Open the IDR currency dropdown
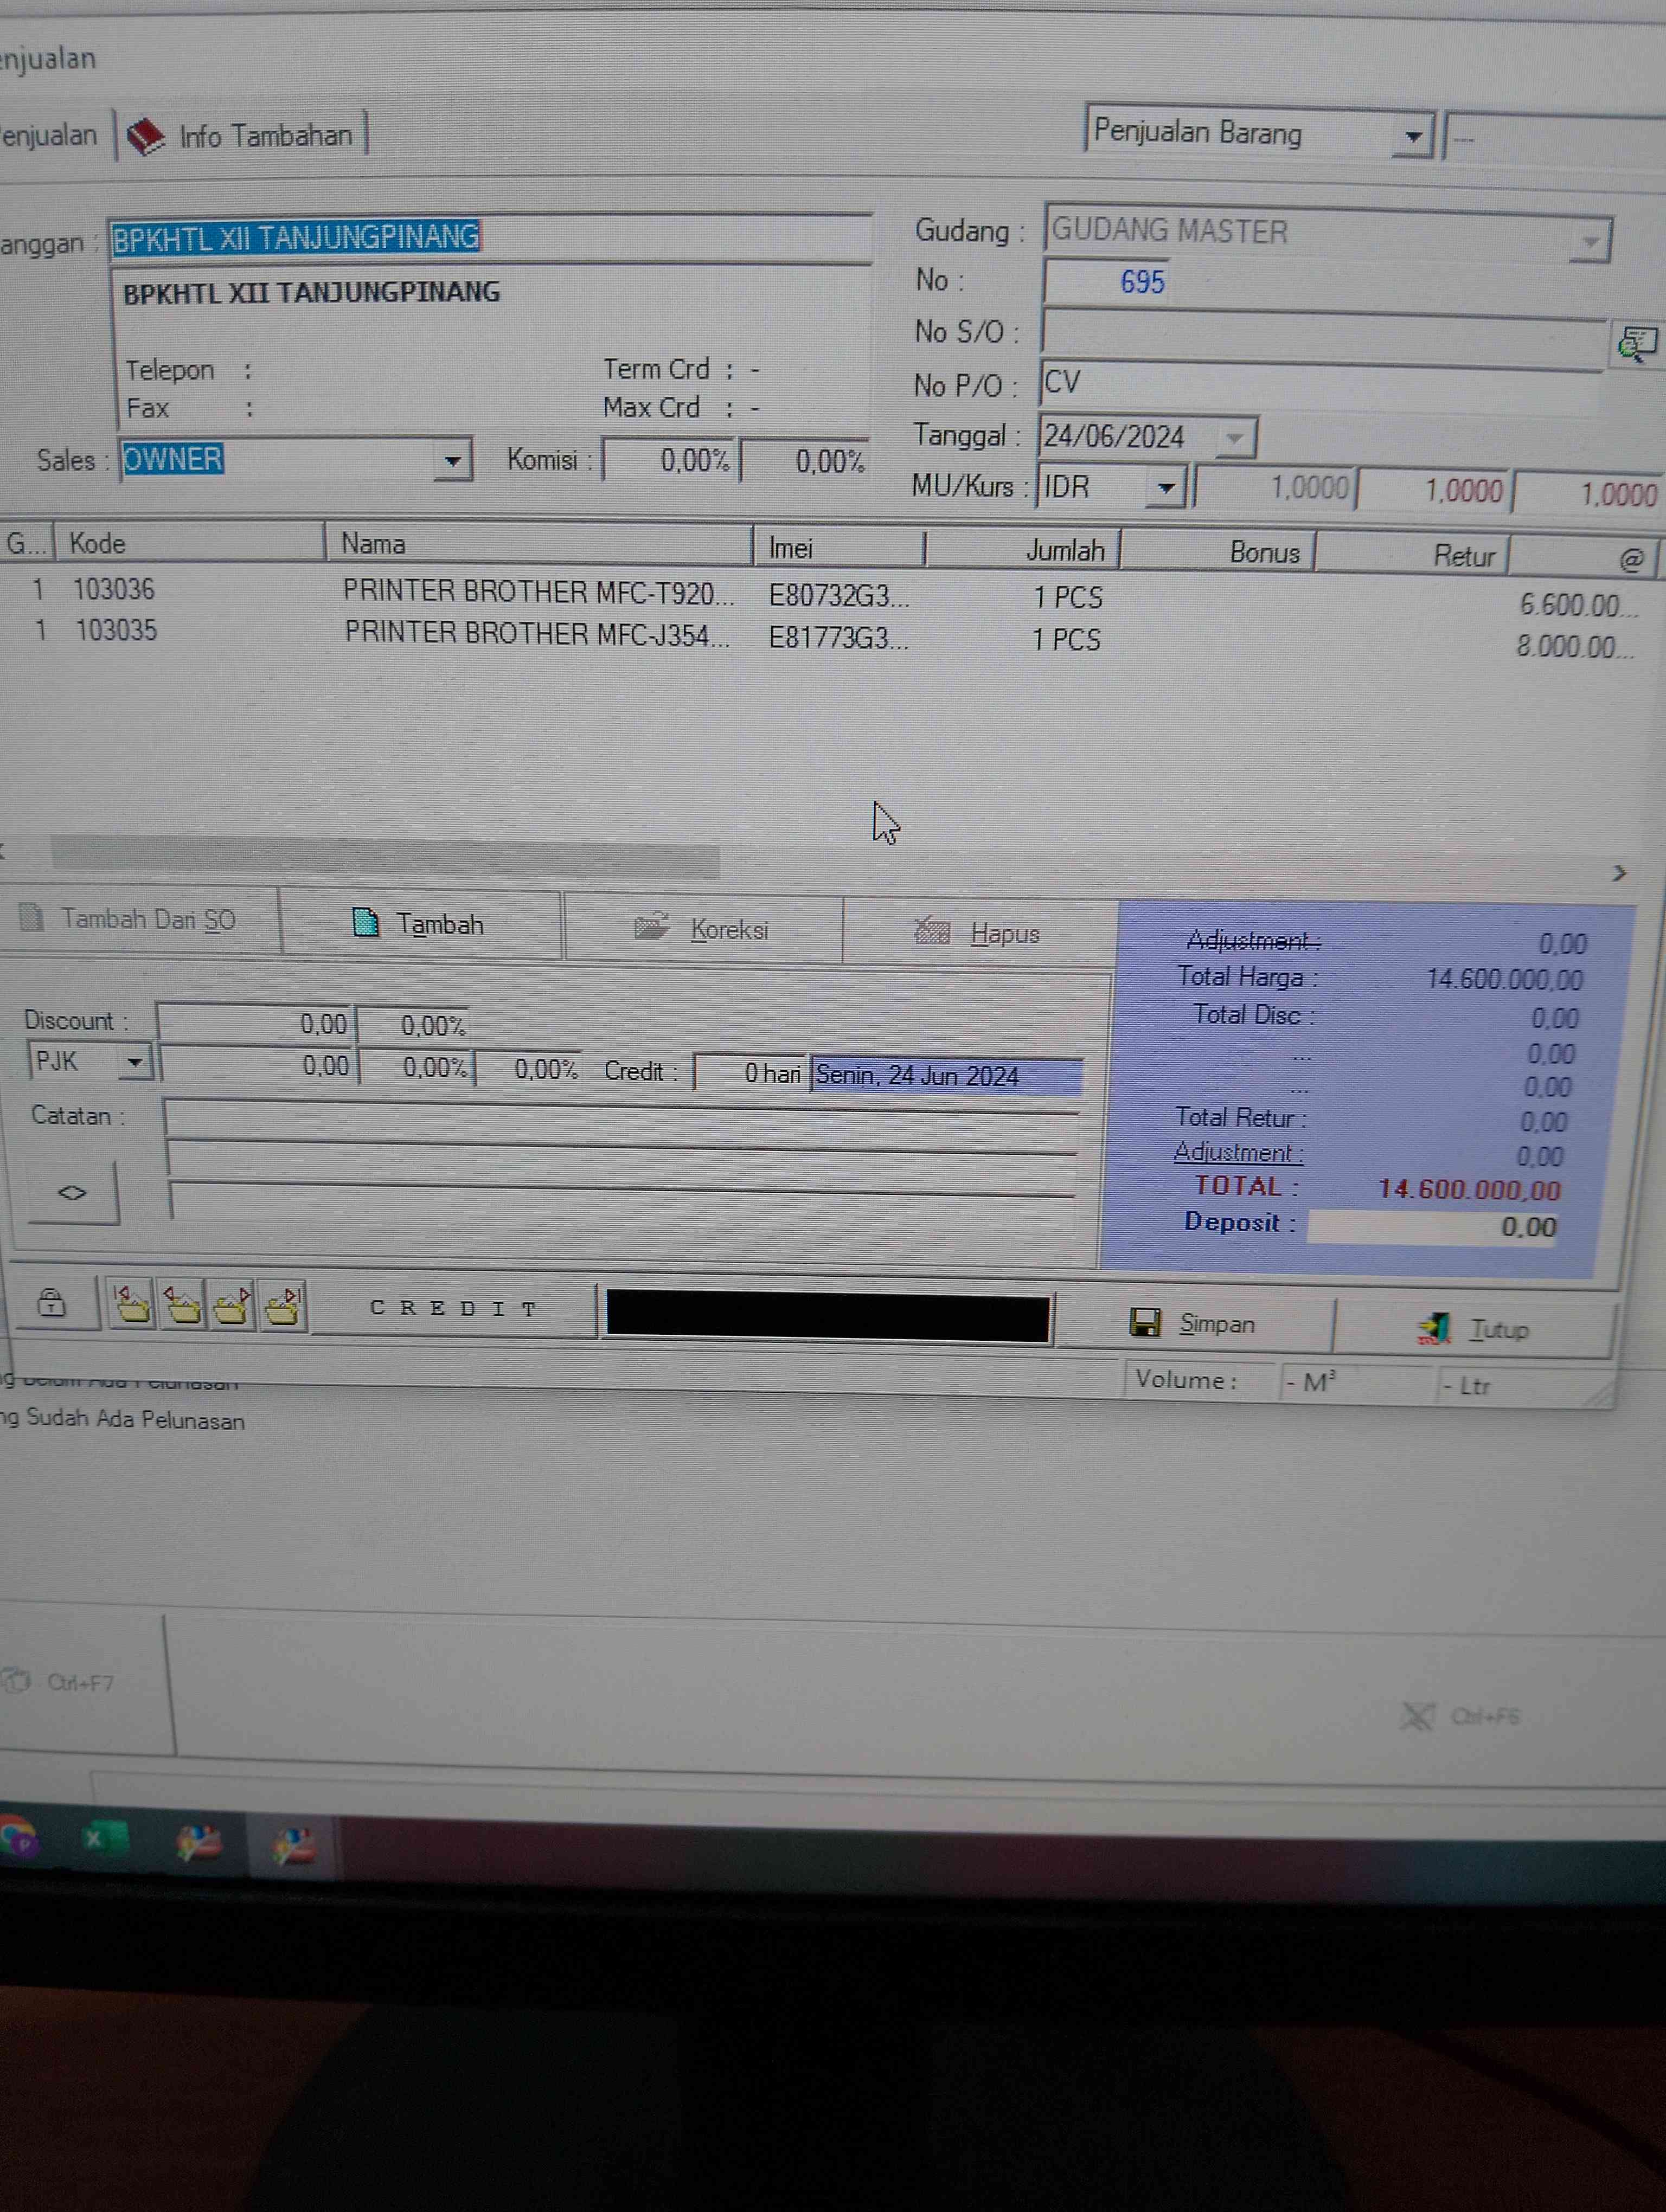Viewport: 1666px width, 2212px height. [x=1165, y=488]
